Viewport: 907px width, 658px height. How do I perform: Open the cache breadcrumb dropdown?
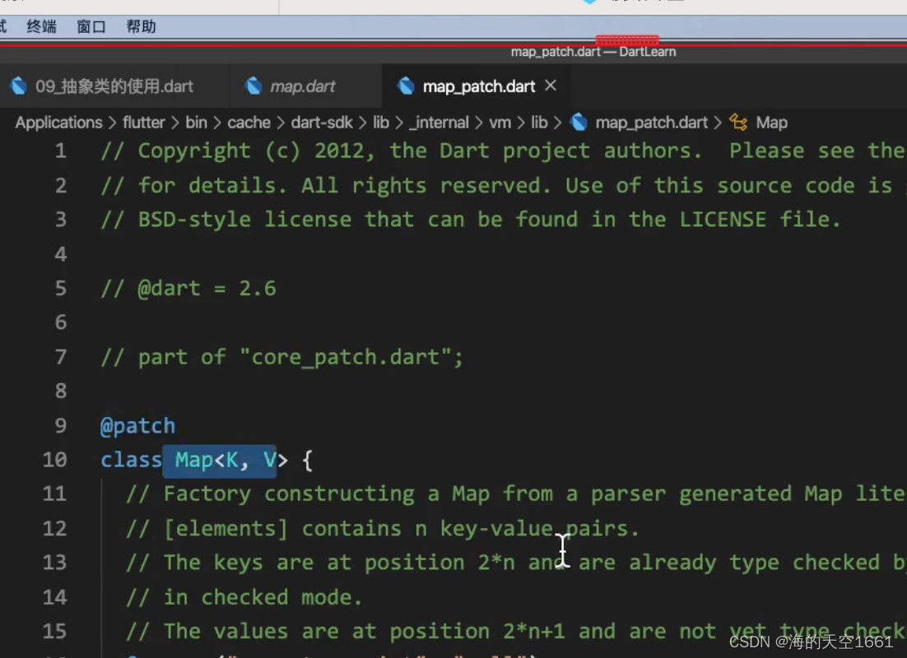249,122
